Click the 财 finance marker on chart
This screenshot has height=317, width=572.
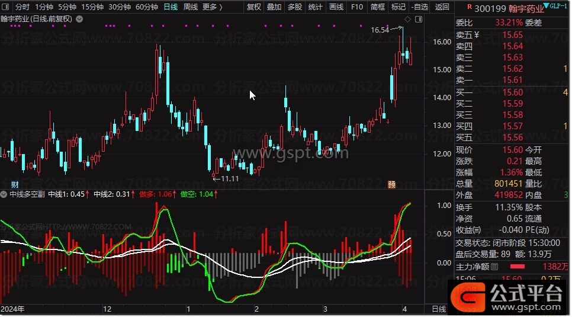point(15,184)
